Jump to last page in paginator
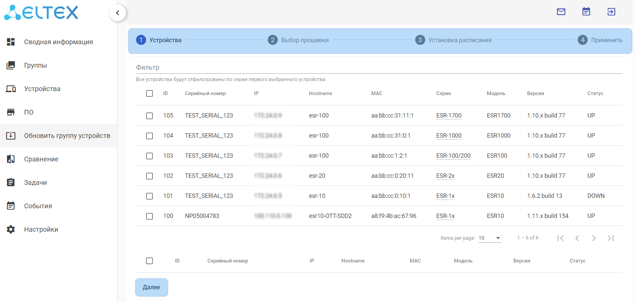 611,238
